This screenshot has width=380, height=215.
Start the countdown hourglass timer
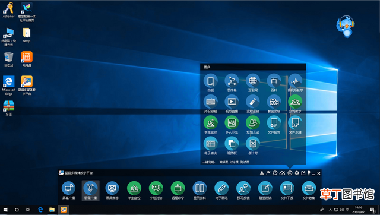pos(253,144)
